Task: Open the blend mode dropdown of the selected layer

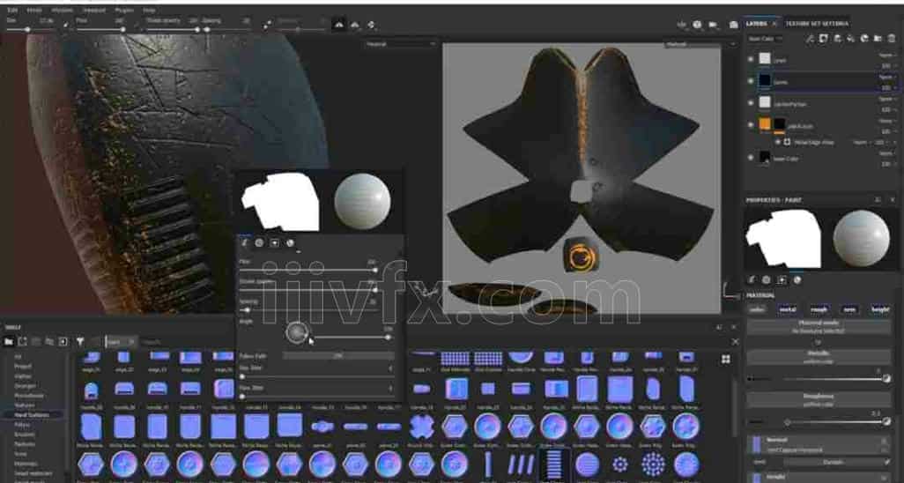Action: click(x=886, y=77)
